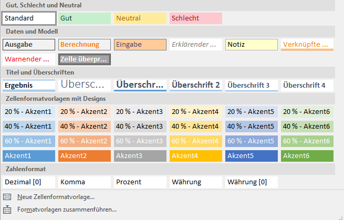The height and width of the screenshot is (220, 344).
Task: Apply Überschrift 4 style
Action: (x=307, y=86)
